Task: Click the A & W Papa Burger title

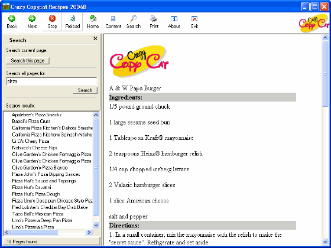Action: point(135,88)
